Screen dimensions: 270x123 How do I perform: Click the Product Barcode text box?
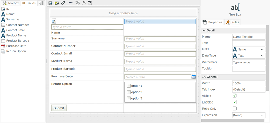tap(160, 69)
